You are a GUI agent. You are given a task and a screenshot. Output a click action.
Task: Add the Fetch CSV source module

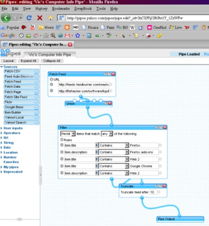point(21,72)
